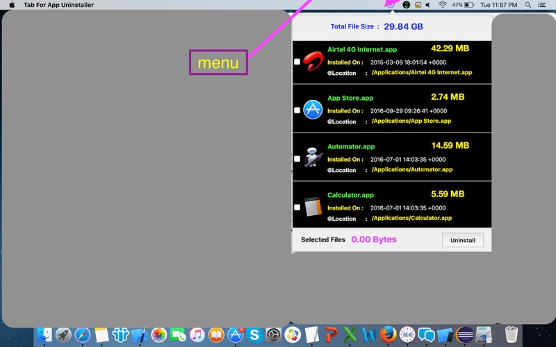Launch Eclipse from the Dock

coord(465,335)
